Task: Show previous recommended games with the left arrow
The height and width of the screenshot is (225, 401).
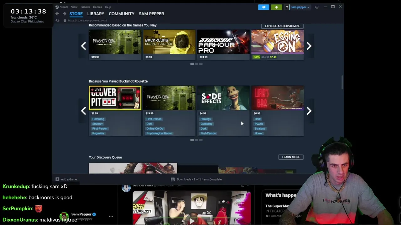Action: coord(83,46)
